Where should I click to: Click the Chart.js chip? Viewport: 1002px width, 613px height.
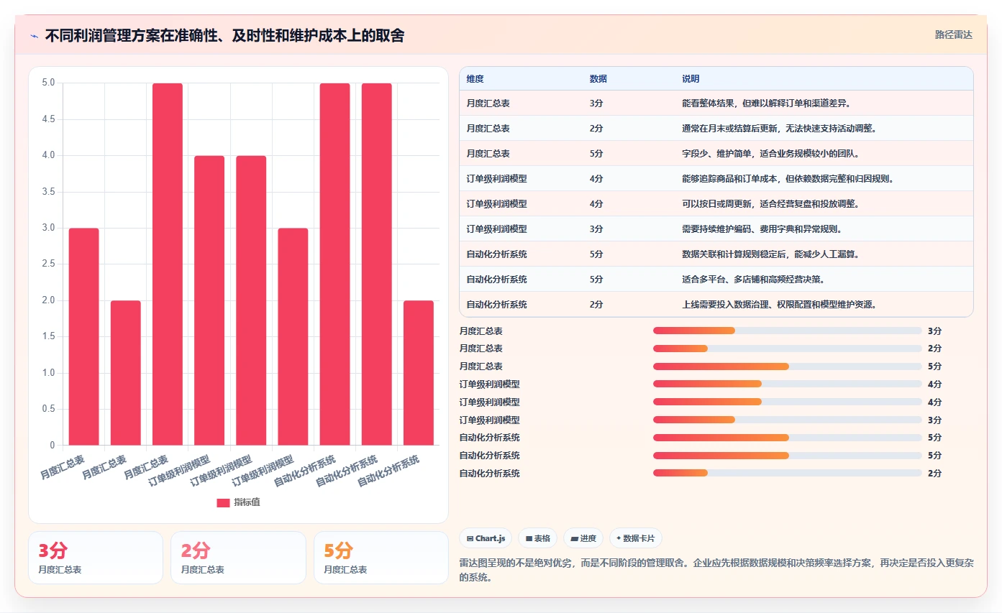click(x=486, y=538)
